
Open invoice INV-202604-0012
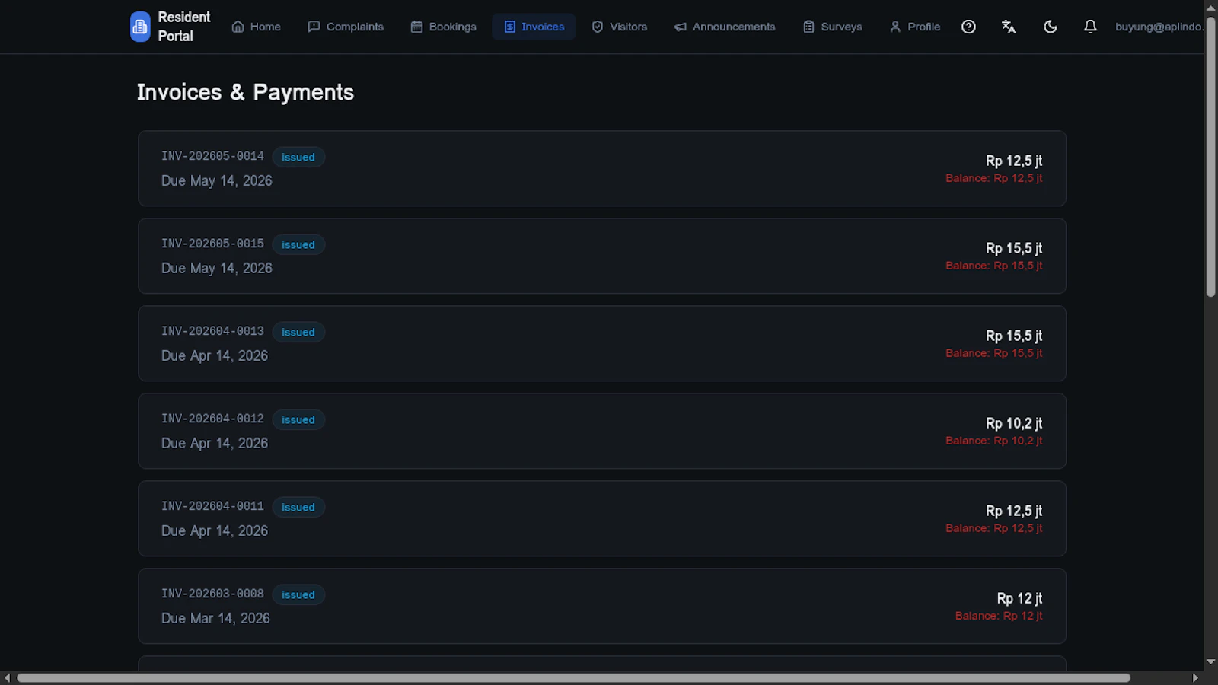coord(602,431)
